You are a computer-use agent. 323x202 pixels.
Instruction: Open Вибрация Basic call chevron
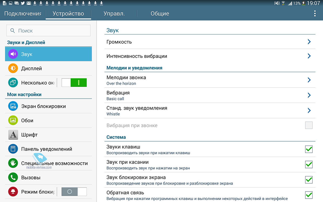[309, 95]
